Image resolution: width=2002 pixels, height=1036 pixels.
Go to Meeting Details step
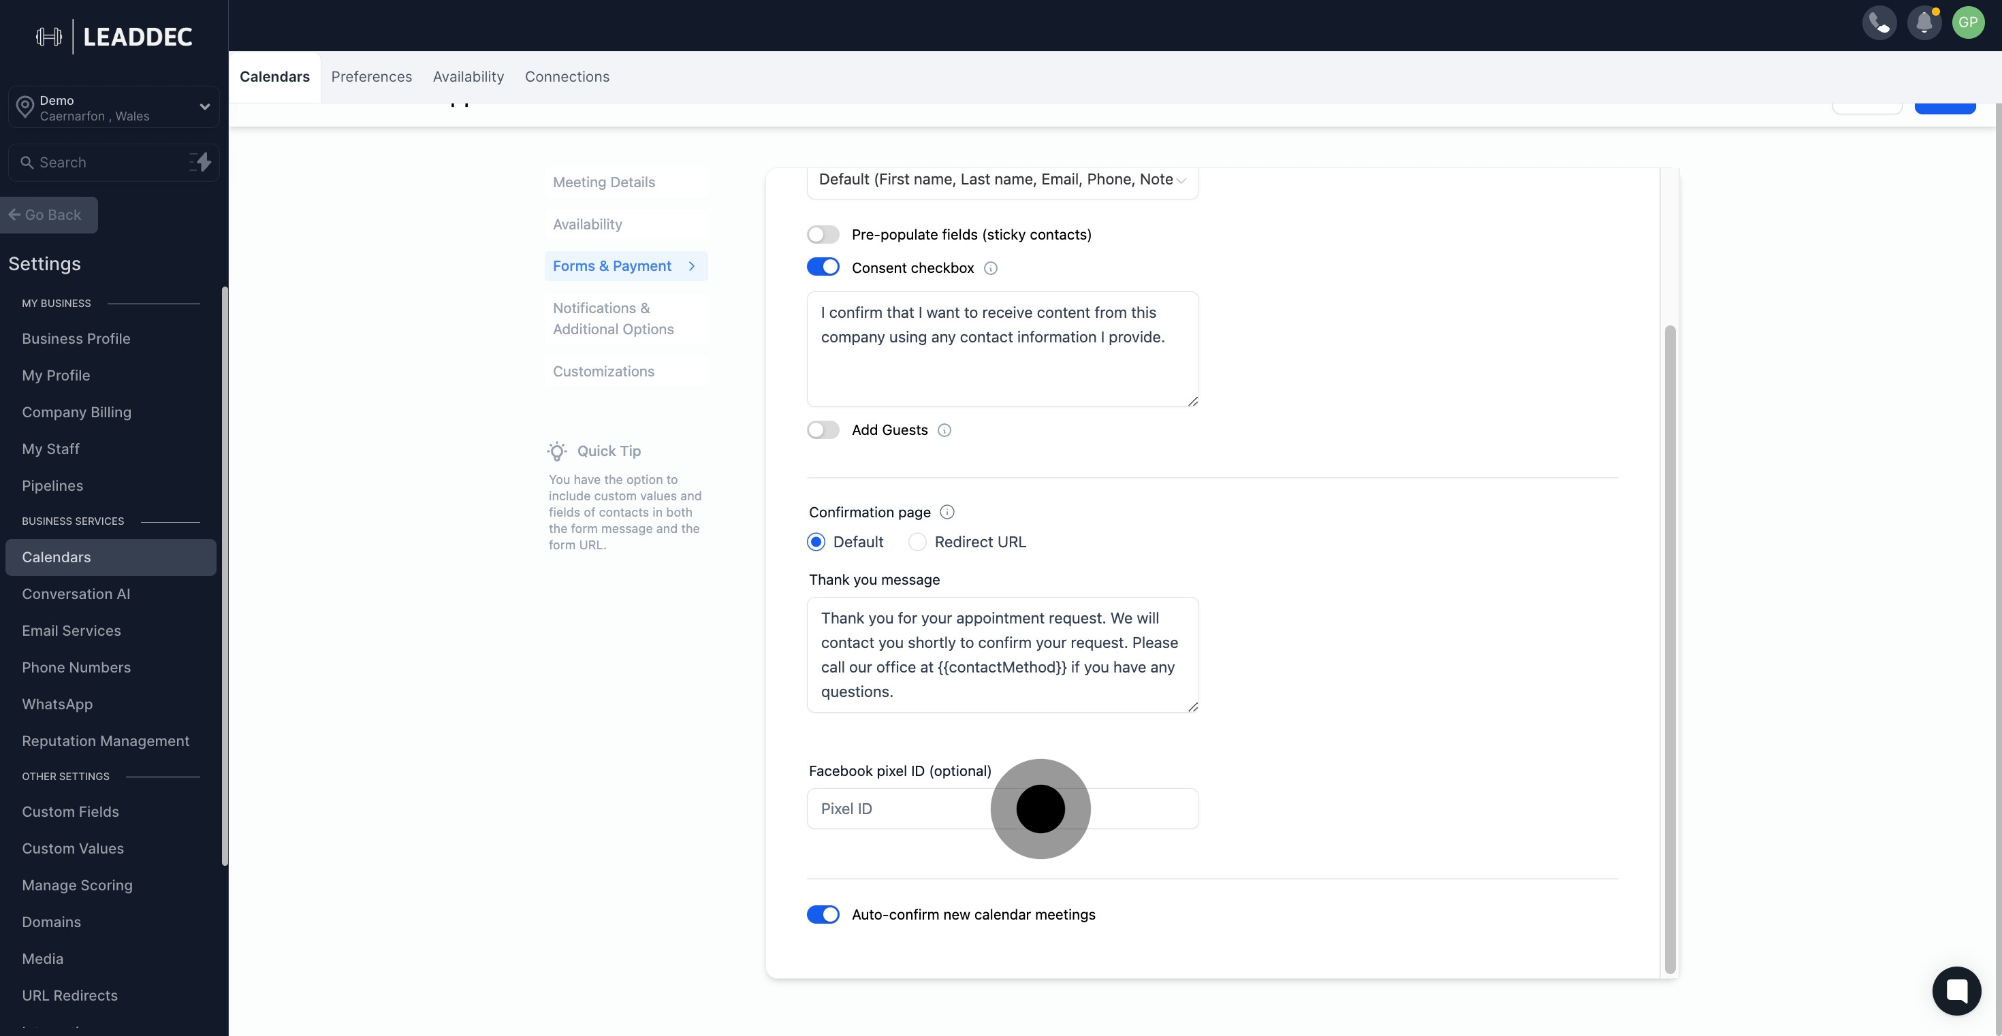[x=626, y=182]
